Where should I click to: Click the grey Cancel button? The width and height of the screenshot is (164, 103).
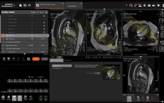pyautogui.click(x=45, y=59)
